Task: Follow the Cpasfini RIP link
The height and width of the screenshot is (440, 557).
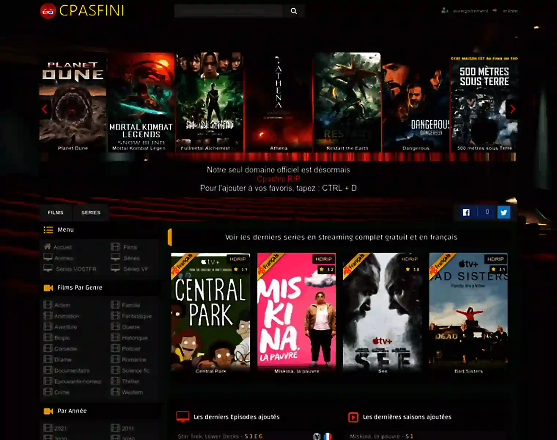Action: [x=278, y=179]
